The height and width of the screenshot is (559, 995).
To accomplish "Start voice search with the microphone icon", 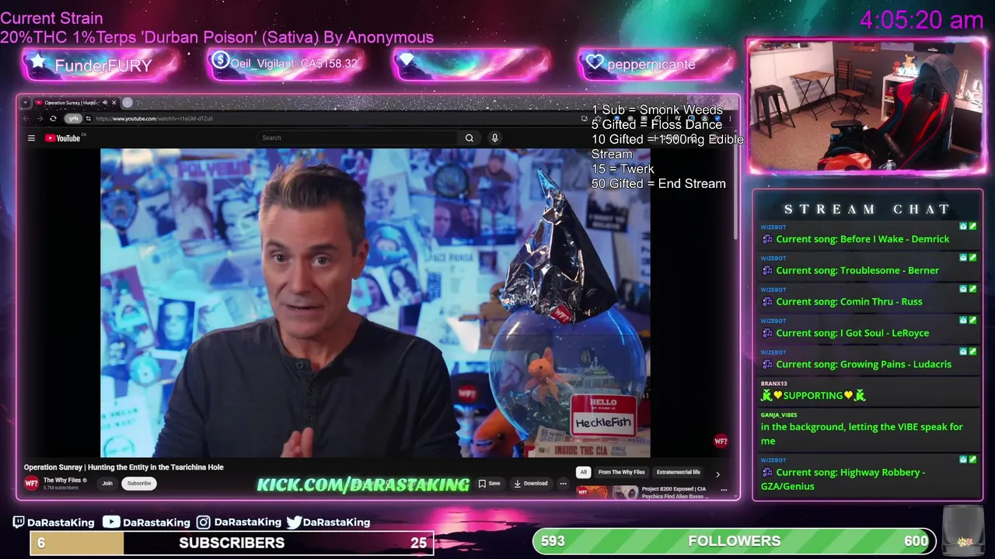I will click(494, 138).
